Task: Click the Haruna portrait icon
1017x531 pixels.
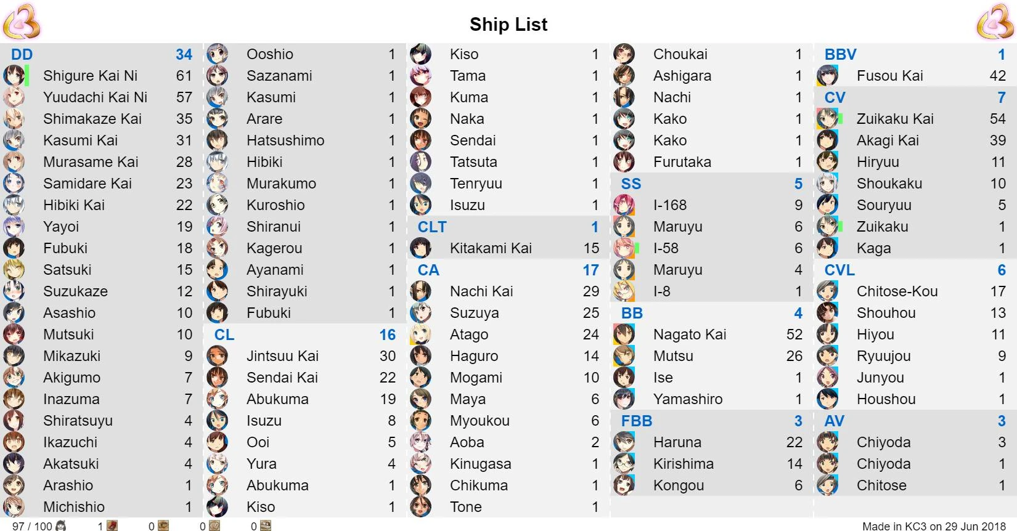Action: tap(624, 442)
